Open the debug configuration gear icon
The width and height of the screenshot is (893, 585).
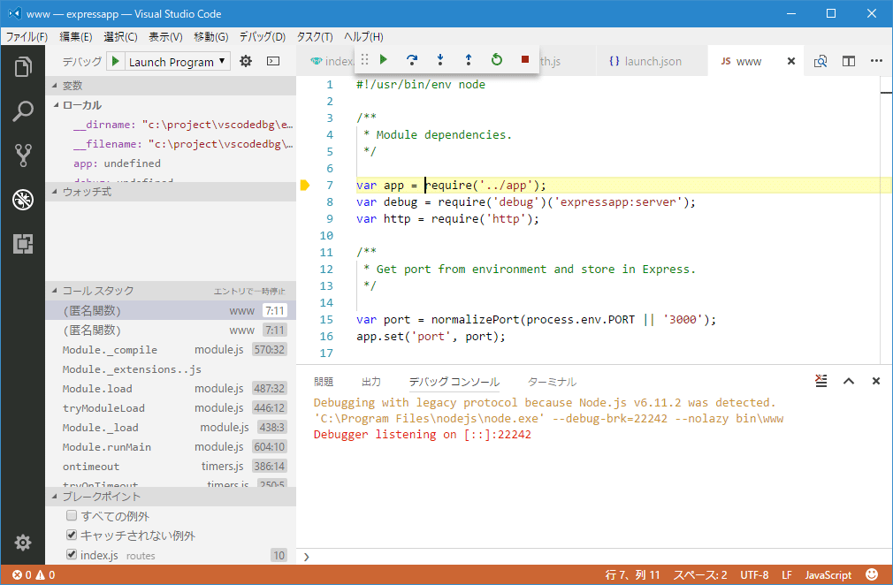tap(245, 60)
